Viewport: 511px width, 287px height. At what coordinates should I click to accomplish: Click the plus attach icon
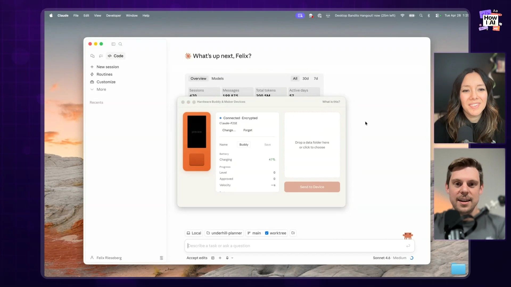pyautogui.click(x=220, y=258)
